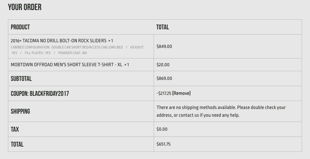Viewport: 310px width, 159px height.
Task: Click the Subtotal row label
Action: click(x=21, y=79)
